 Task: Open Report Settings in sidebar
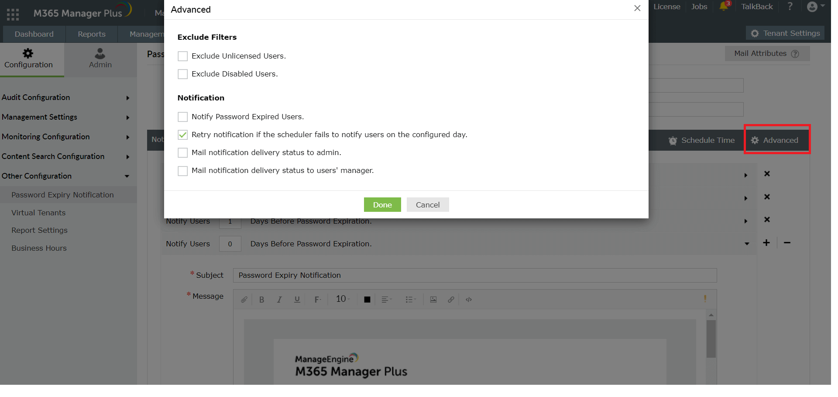pyautogui.click(x=40, y=230)
